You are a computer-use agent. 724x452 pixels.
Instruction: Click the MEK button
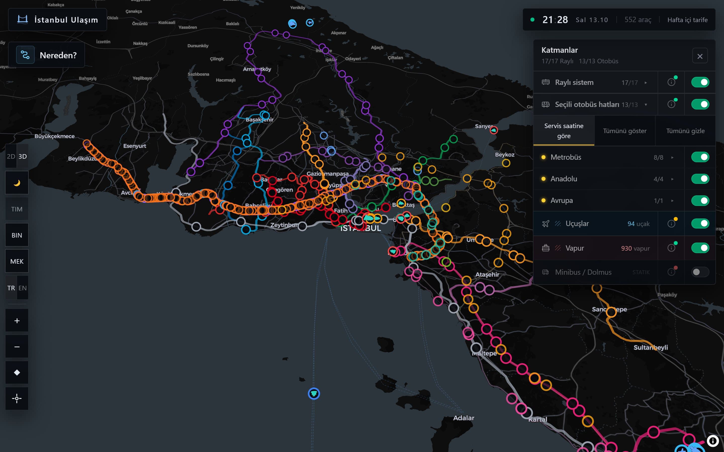click(17, 261)
